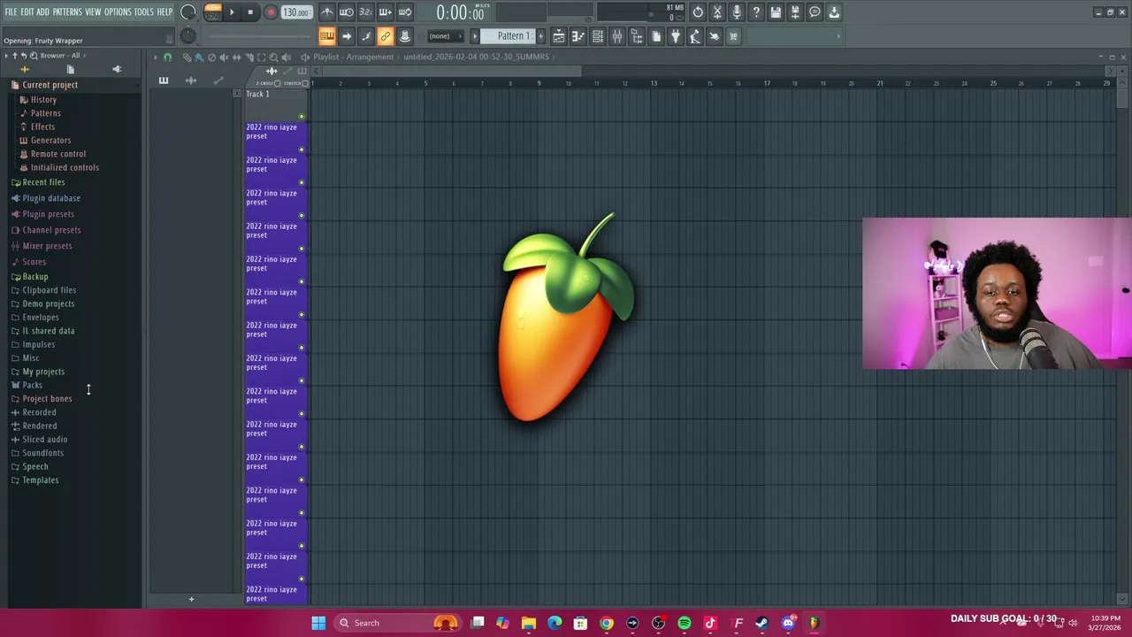1132x637 pixels.
Task: Toggle the browser view icon
Action: [637, 36]
